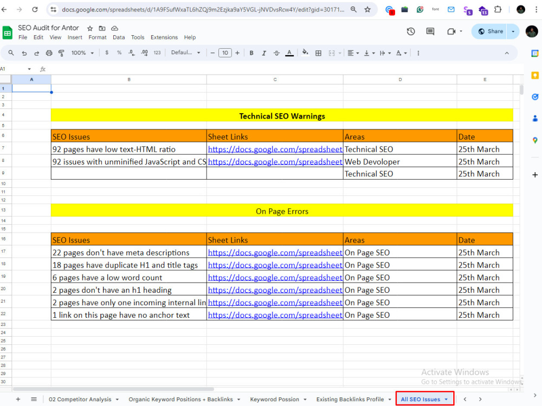Image resolution: width=542 pixels, height=406 pixels.
Task: Open Google Keep side panel
Action: pyautogui.click(x=535, y=75)
